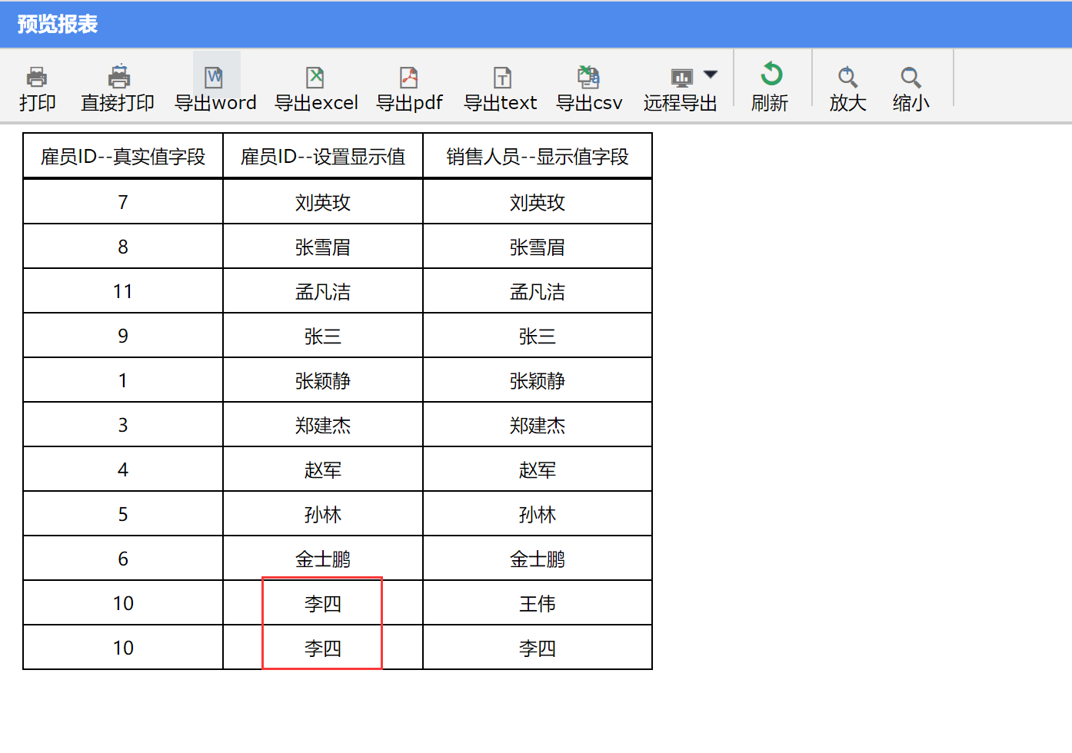This screenshot has width=1072, height=753.
Task: Click the 刘英玫 cell in the last column
Action: 538,203
